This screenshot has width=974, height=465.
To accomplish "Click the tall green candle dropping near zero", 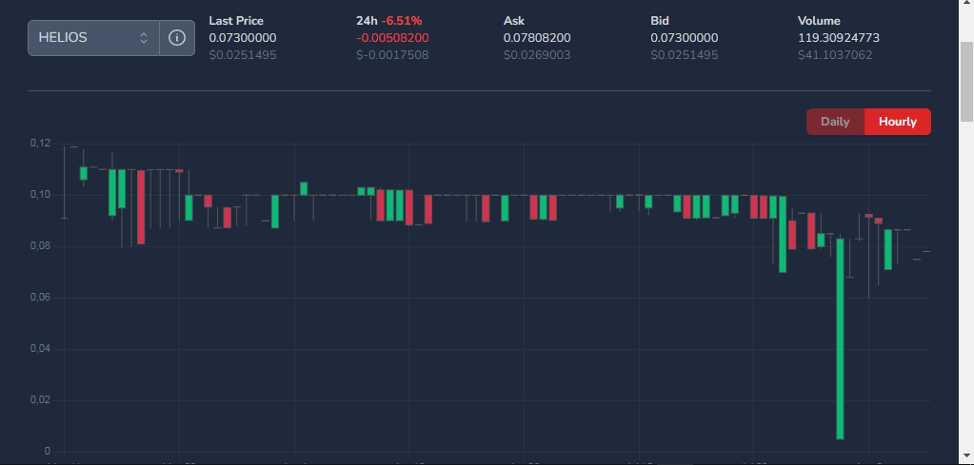I will (x=840, y=339).
